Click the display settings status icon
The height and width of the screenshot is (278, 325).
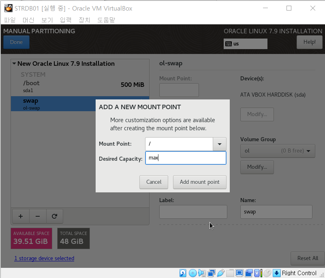[239, 273]
